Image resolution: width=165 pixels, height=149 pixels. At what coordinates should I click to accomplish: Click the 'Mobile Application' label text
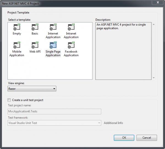coord(17,53)
